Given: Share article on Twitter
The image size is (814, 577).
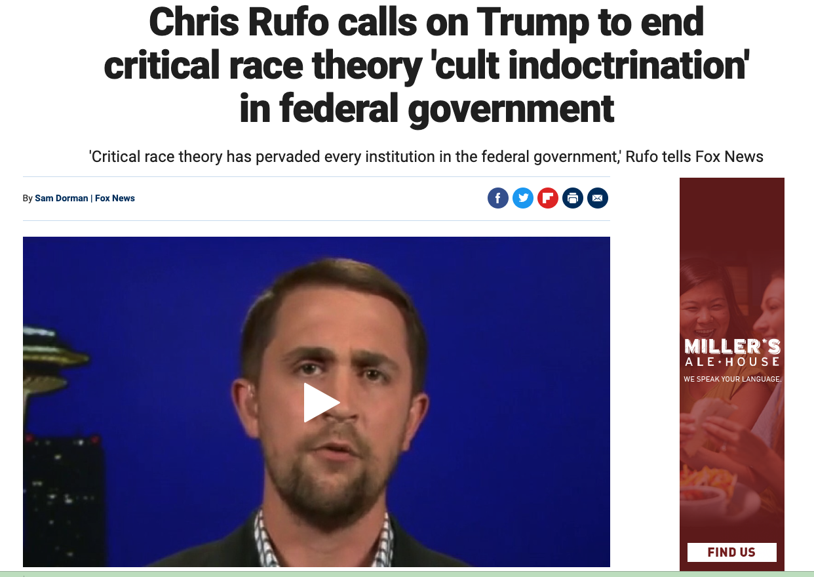Looking at the screenshot, I should pos(522,198).
